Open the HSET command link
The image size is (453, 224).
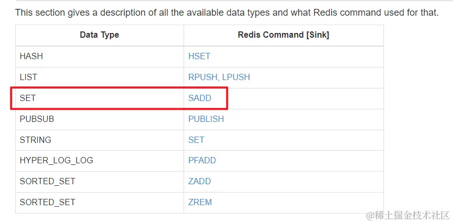199,56
